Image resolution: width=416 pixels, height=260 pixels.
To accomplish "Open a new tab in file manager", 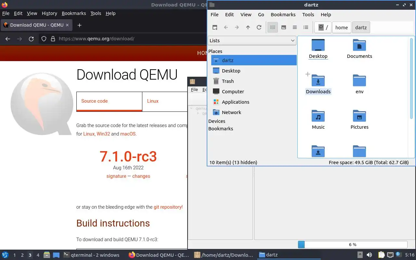I will (x=215, y=27).
